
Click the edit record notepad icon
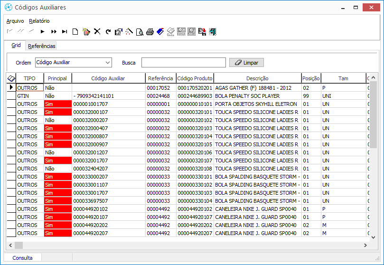click(86, 32)
